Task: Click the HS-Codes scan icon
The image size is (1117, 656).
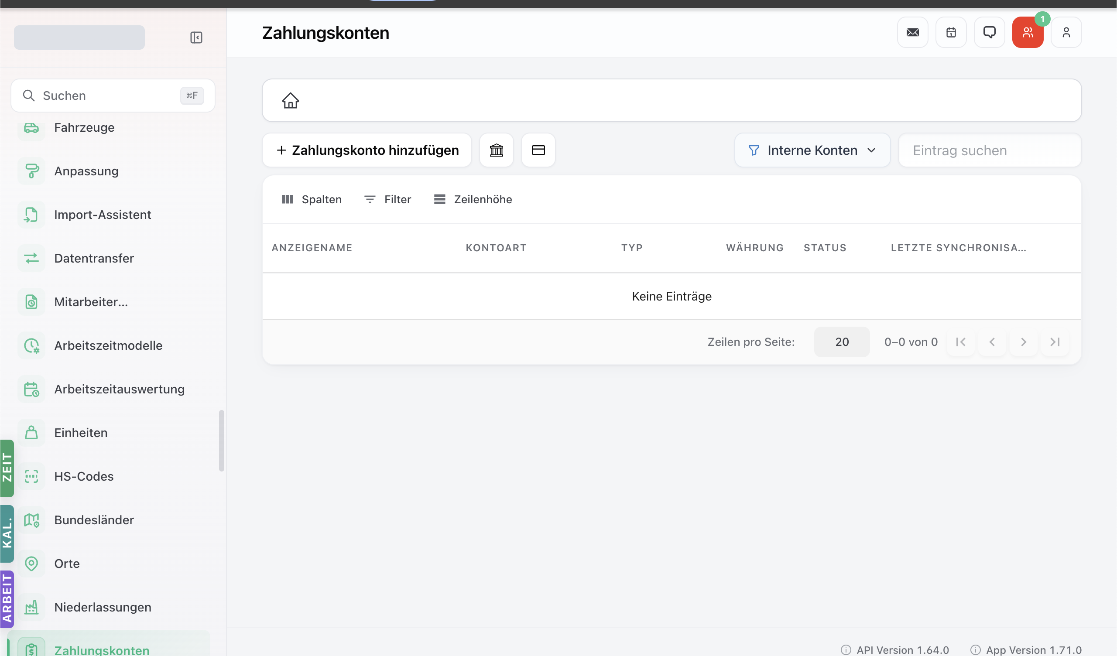Action: pyautogui.click(x=31, y=476)
